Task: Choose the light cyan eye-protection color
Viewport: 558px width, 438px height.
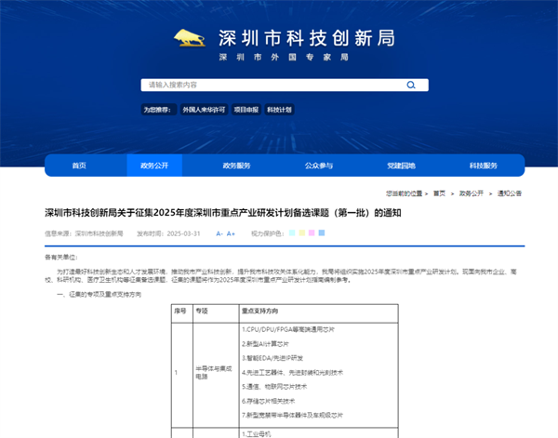Action: point(292,233)
